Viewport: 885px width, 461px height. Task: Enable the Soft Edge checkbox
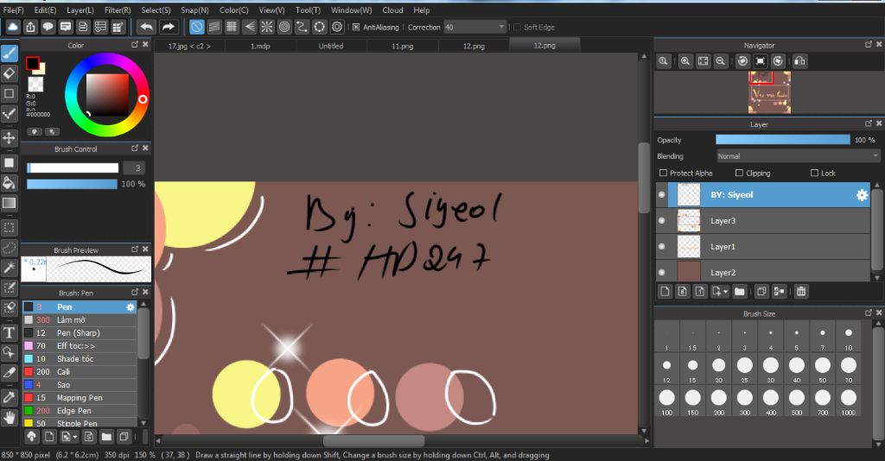(x=517, y=27)
